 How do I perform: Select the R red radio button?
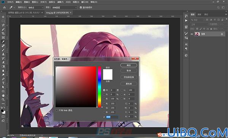click(x=104, y=104)
